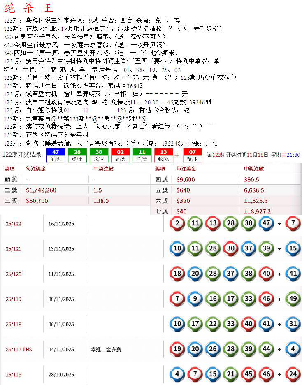Select green ball 49 in draw 25/119
The height and width of the screenshot is (385, 302).
[x=293, y=299]
